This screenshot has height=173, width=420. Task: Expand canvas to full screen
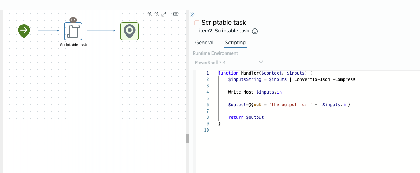click(164, 14)
